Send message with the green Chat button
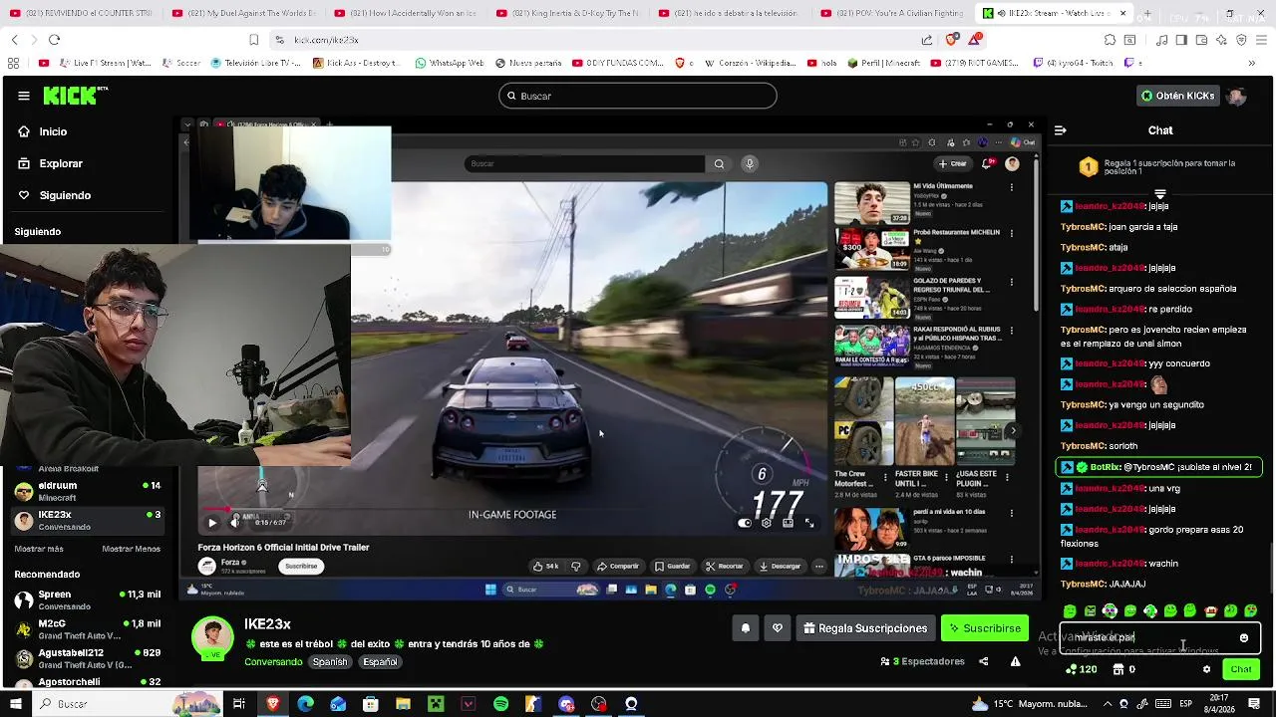1276x717 pixels. pos(1241,669)
